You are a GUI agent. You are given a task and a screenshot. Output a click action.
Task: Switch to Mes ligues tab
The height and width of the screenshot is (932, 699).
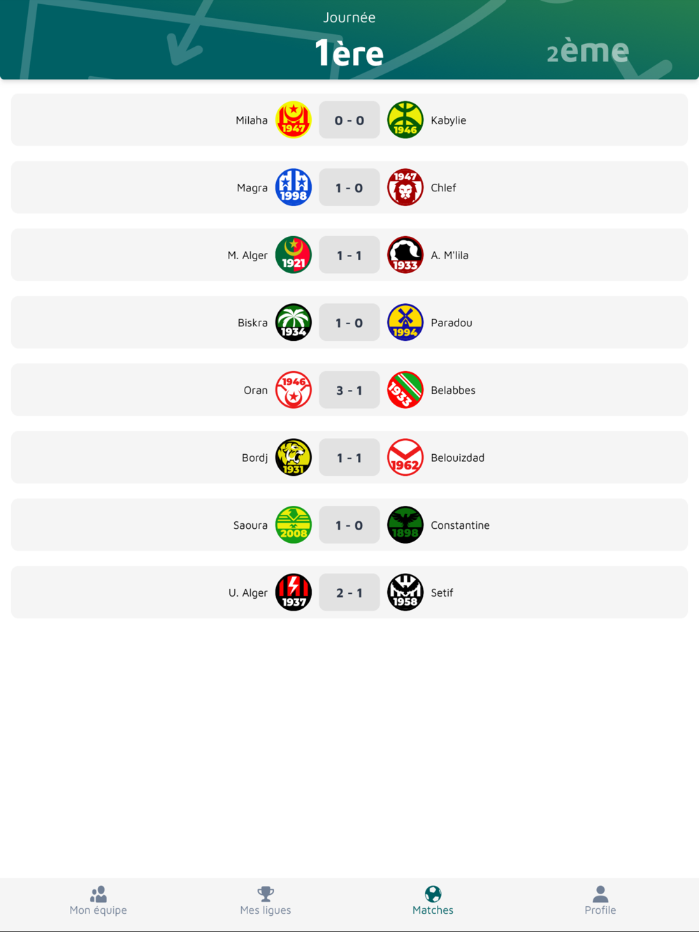pos(266,901)
